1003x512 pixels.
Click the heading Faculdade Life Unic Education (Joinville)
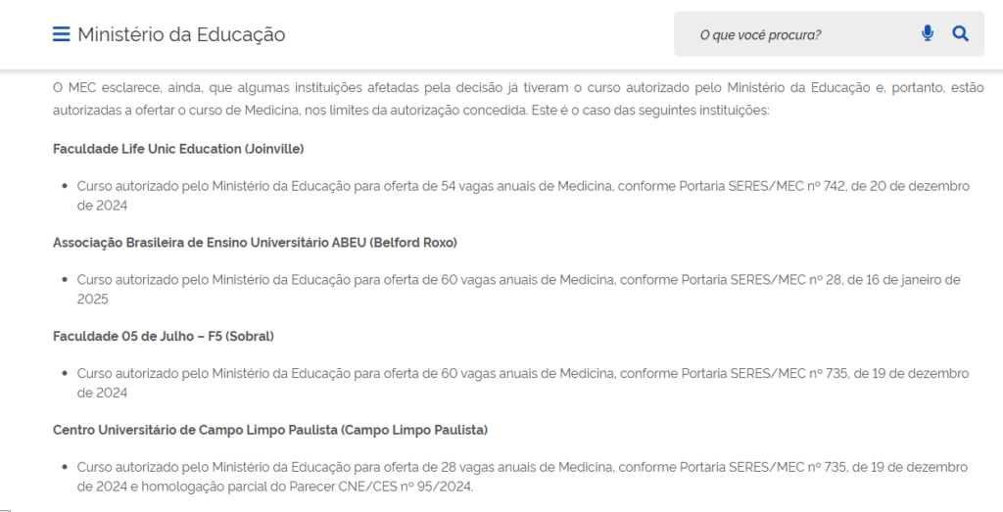click(x=178, y=149)
